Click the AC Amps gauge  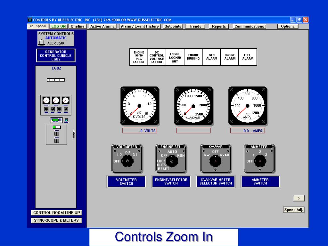247,106
